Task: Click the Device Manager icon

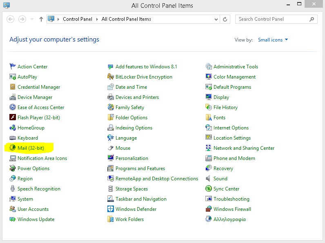Action: [12, 97]
